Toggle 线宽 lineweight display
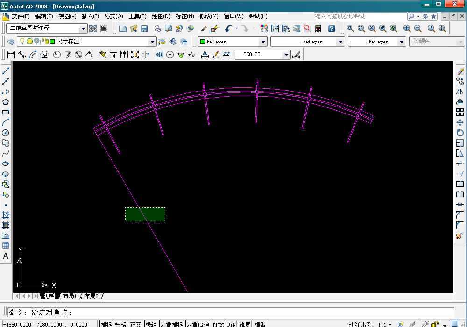 pos(245,324)
